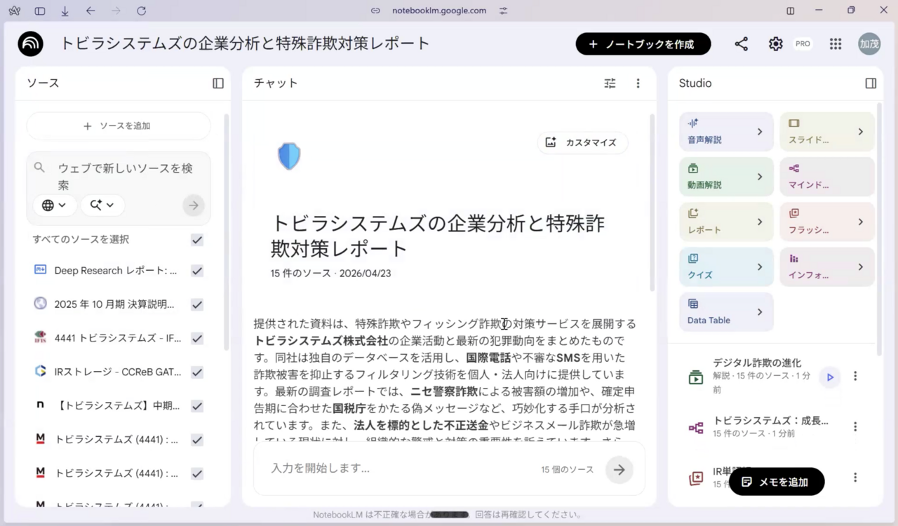Toggle the すべてのソースを選択 checkbox
Screen dimensions: 898x526
pos(197,240)
